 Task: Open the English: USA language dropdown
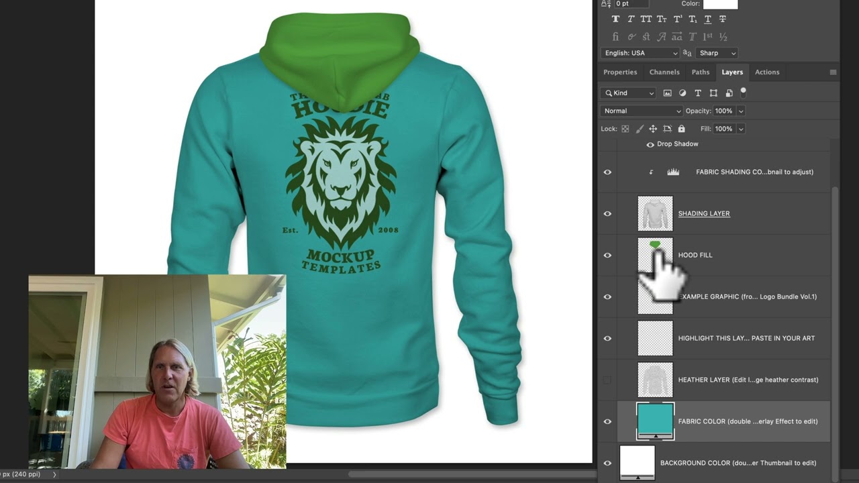(x=640, y=53)
